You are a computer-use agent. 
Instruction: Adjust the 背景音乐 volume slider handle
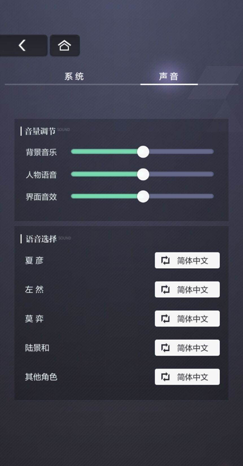tap(143, 152)
